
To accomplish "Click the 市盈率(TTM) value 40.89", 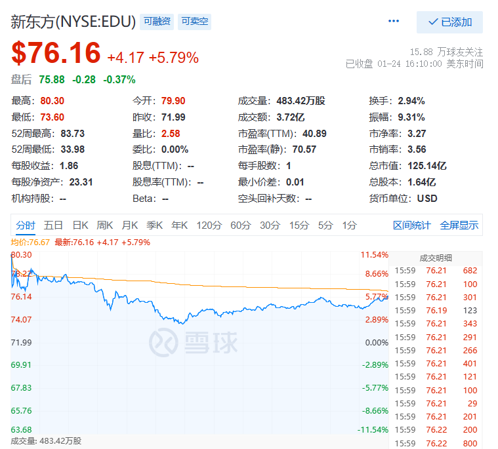I will pyautogui.click(x=314, y=134).
